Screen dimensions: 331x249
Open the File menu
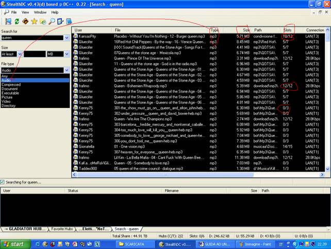[14, 12]
